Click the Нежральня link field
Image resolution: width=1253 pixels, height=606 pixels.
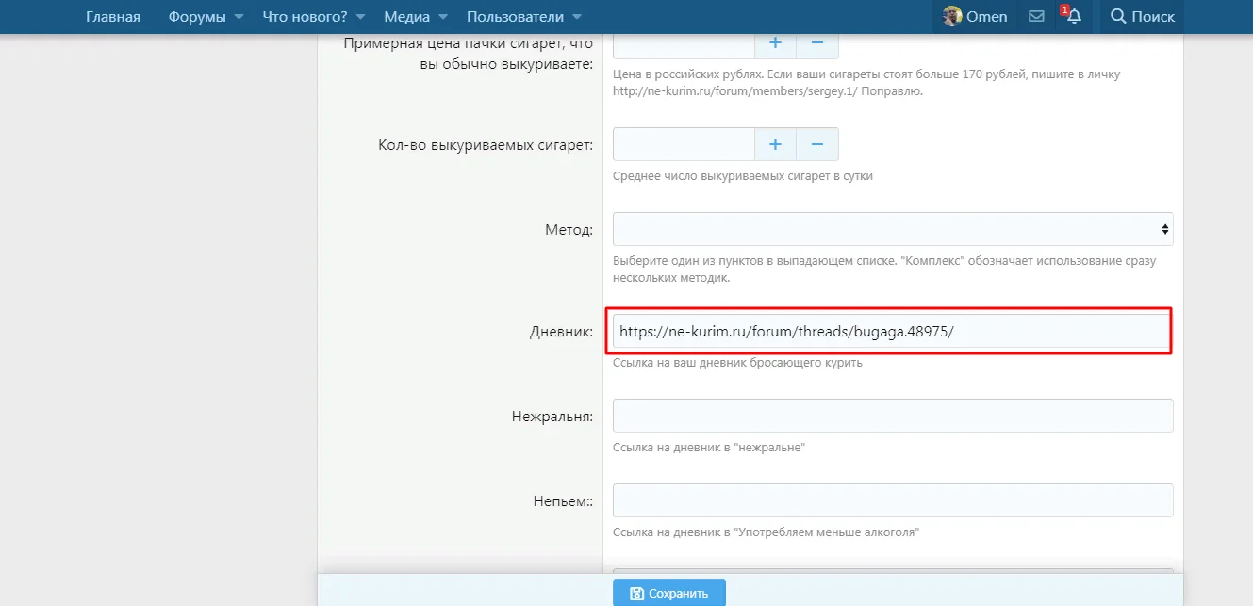point(892,416)
